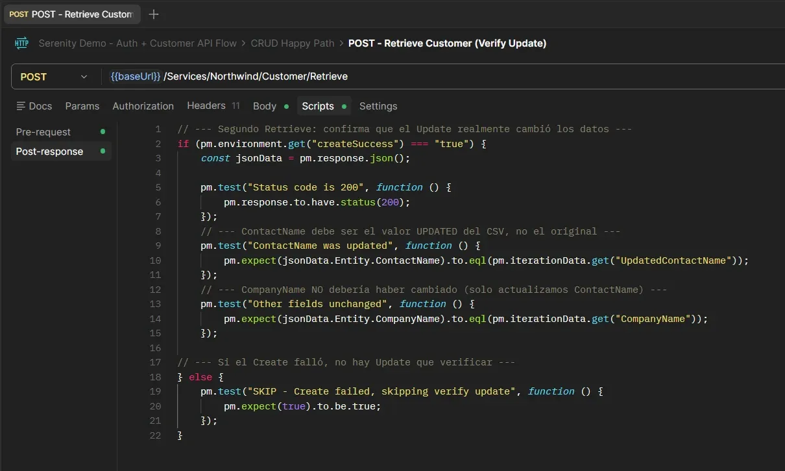The height and width of the screenshot is (471, 785).
Task: Open the Headers tab showing 11 headers
Action: click(x=205, y=106)
